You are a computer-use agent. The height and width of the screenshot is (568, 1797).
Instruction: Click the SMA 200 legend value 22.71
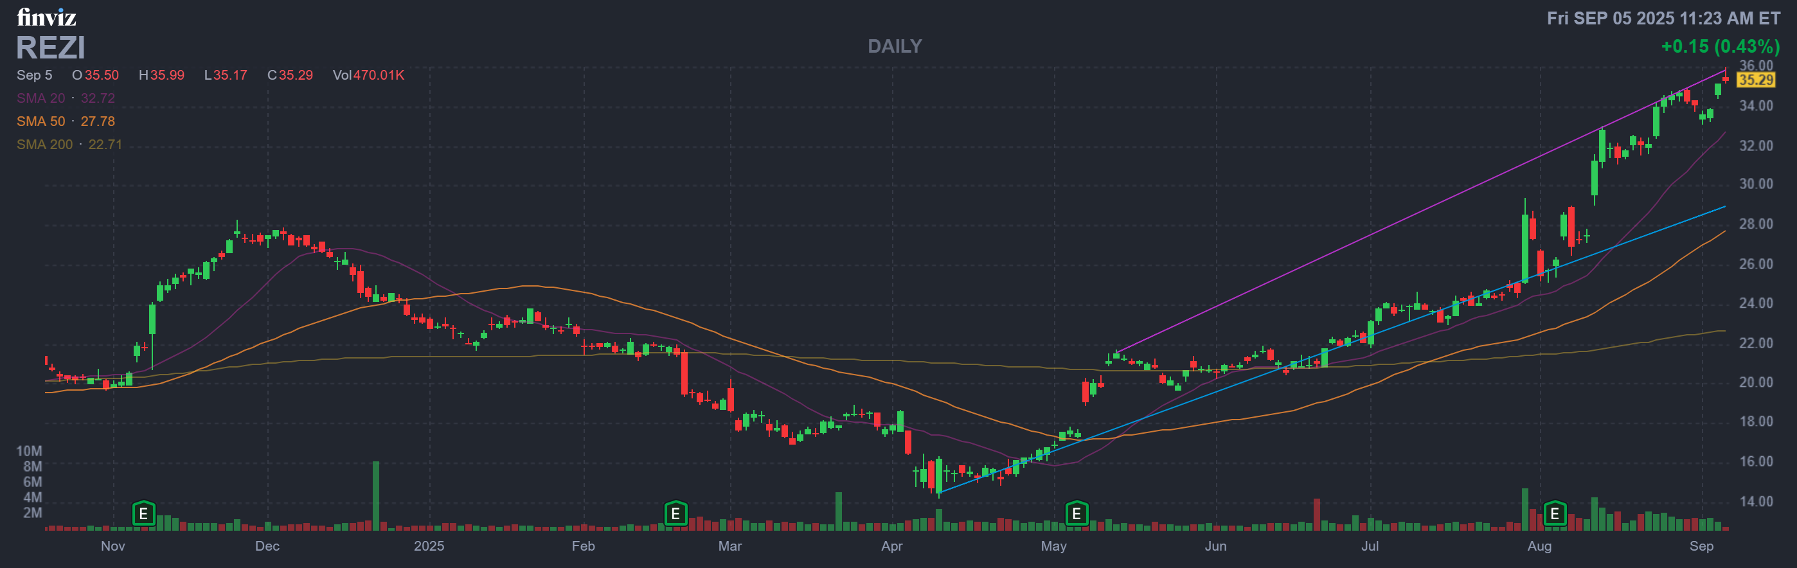pos(105,145)
